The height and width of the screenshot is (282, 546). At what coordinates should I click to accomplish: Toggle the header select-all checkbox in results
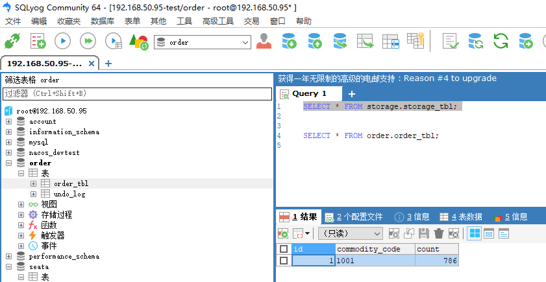pyautogui.click(x=284, y=249)
